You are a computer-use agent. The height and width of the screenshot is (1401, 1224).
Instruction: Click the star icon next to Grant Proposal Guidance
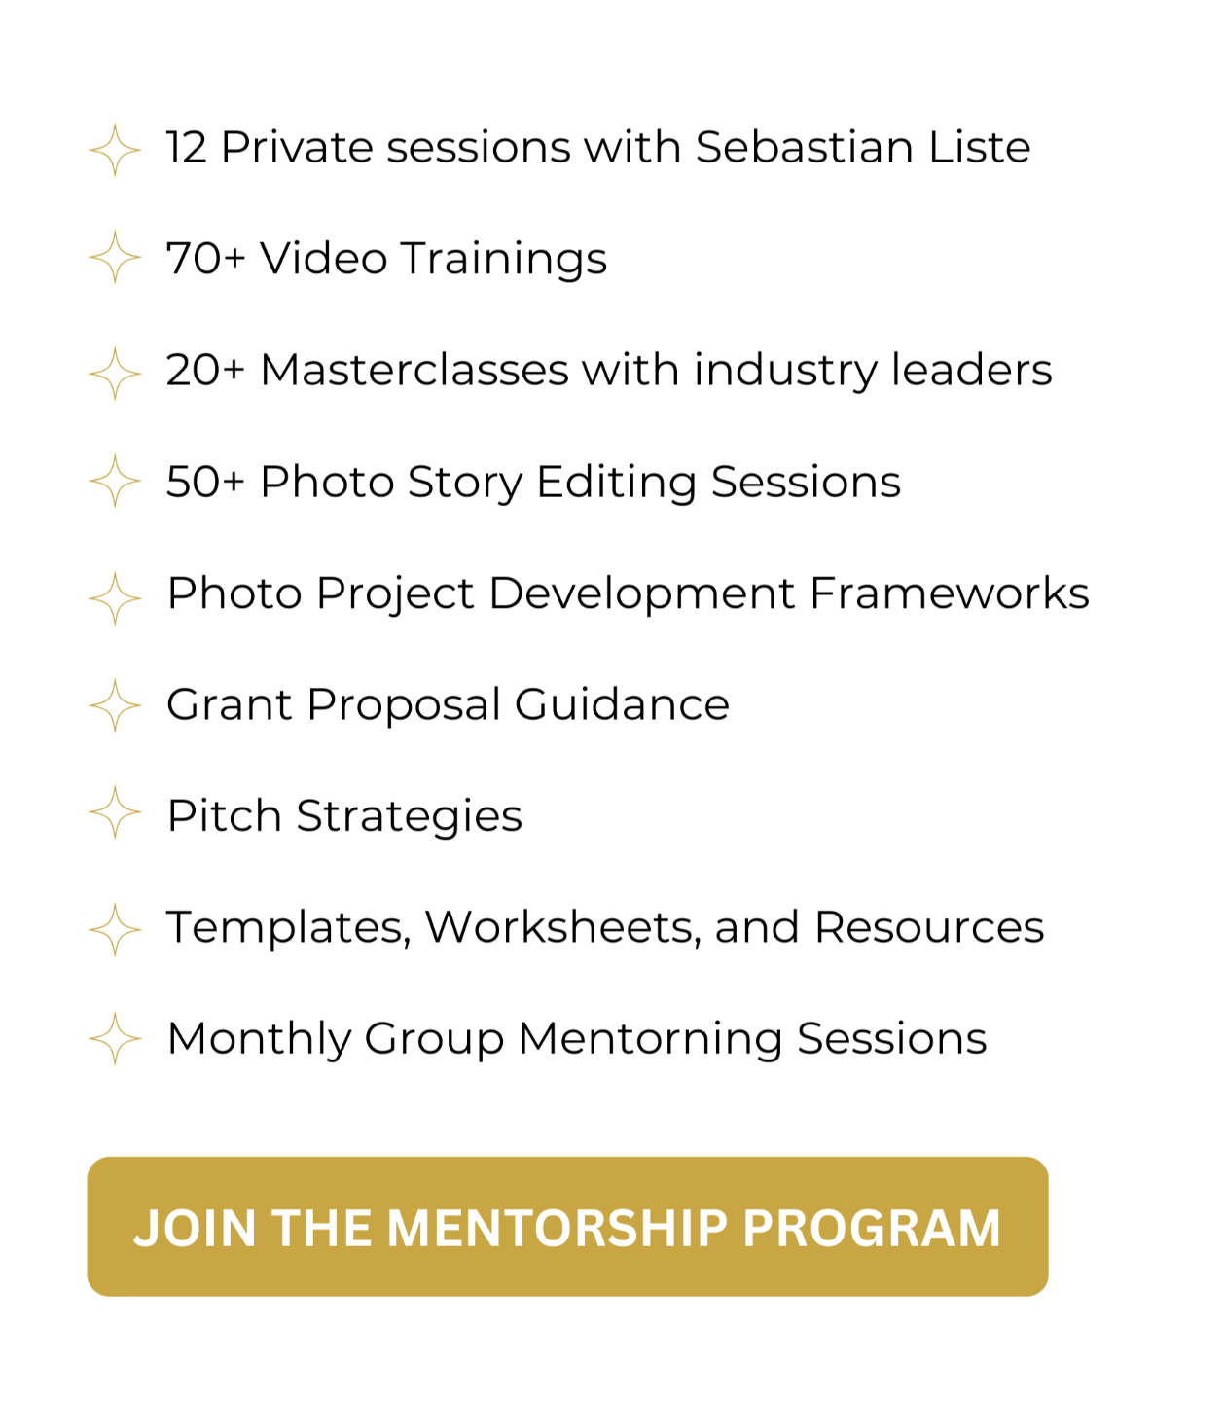pyautogui.click(x=115, y=704)
